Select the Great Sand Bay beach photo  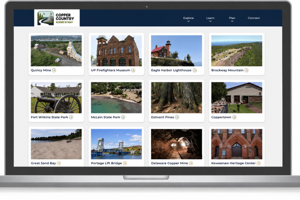pos(56,144)
